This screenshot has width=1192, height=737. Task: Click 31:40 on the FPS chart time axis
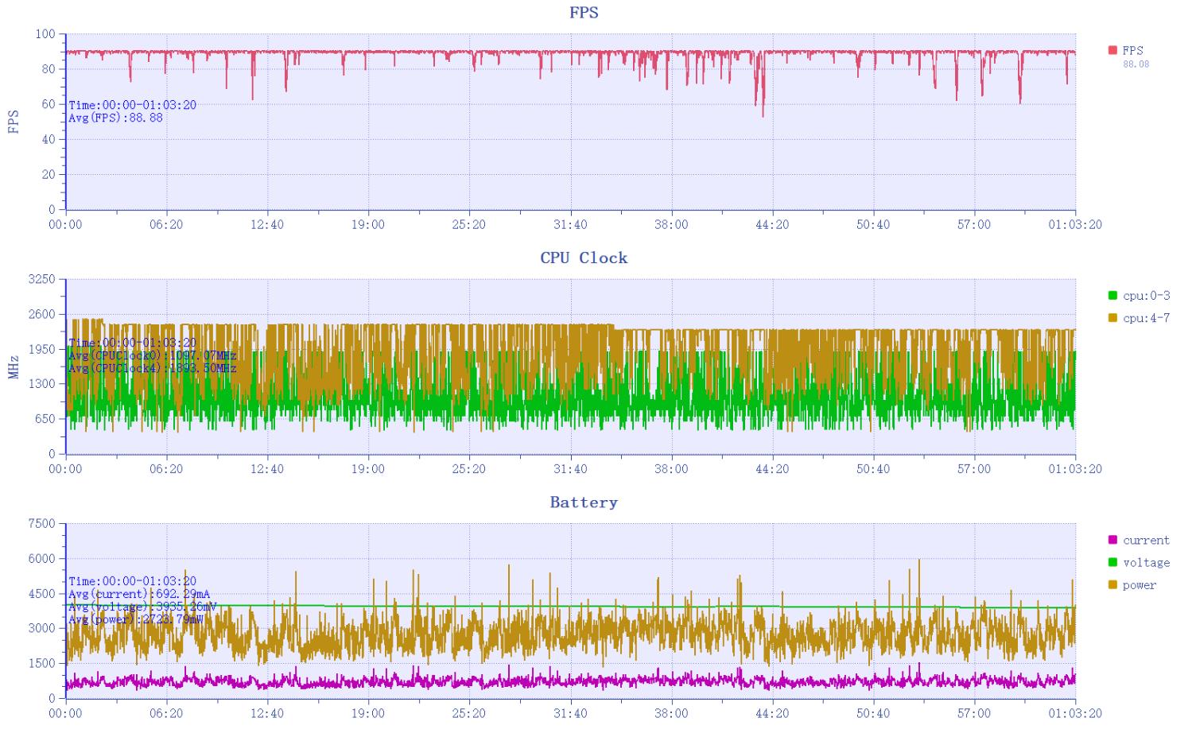click(570, 225)
